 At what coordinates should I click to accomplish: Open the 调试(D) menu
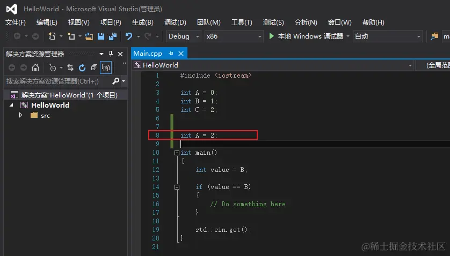coord(175,22)
